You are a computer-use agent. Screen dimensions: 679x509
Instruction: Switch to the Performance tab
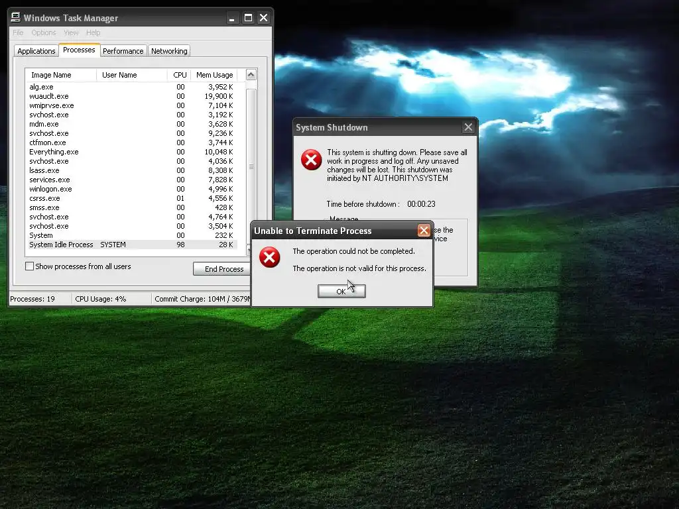pos(123,50)
